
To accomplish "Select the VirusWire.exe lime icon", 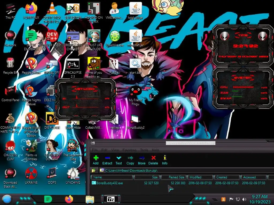I will point(115,39).
